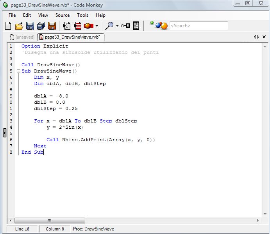This screenshot has height=234, width=270.
Task: Click the red striped run-debug icon
Action: 77,26
